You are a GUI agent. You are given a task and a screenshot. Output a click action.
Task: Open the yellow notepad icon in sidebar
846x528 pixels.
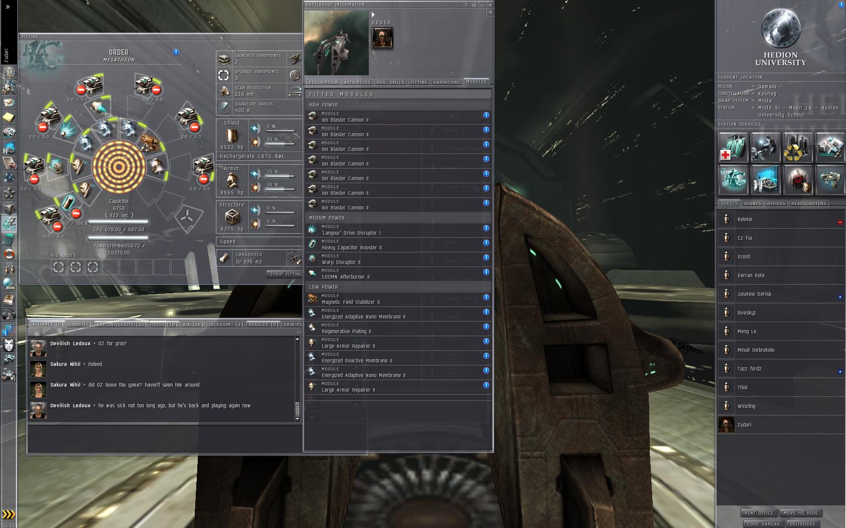9,118
